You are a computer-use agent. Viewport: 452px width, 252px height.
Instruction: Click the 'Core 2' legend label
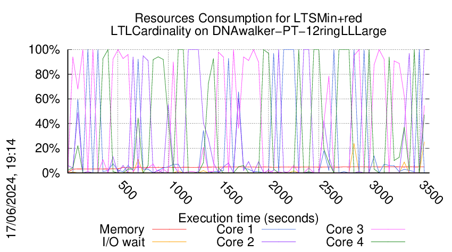click(235, 242)
